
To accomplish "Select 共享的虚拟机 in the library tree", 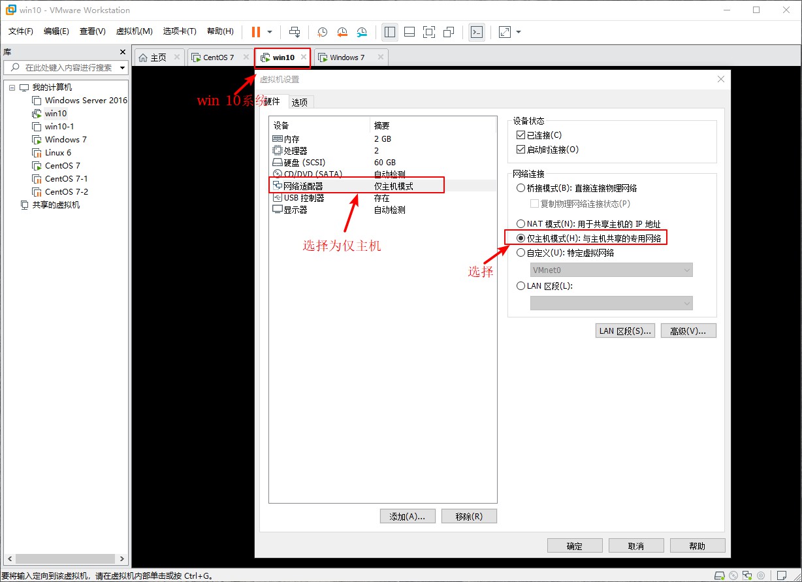I will point(56,205).
